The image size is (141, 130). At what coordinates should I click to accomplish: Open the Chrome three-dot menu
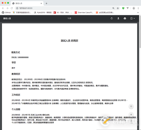(138, 8)
